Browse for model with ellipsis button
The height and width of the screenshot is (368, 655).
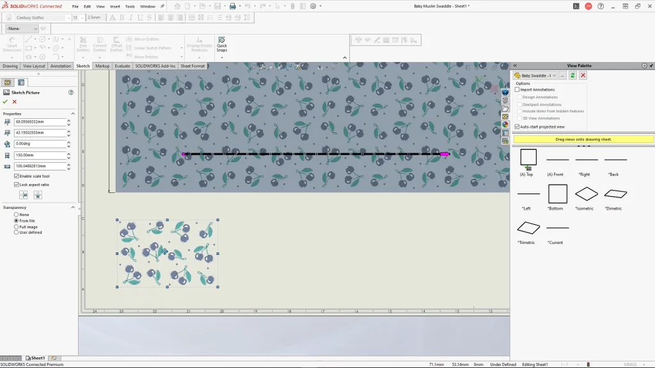coord(562,75)
